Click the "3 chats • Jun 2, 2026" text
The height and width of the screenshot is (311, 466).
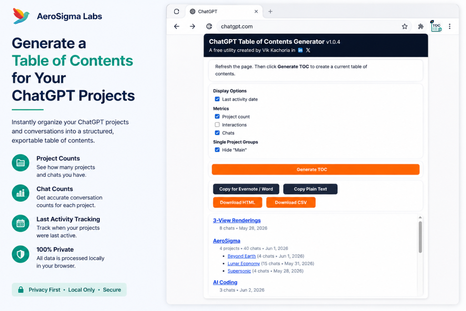[x=242, y=290]
